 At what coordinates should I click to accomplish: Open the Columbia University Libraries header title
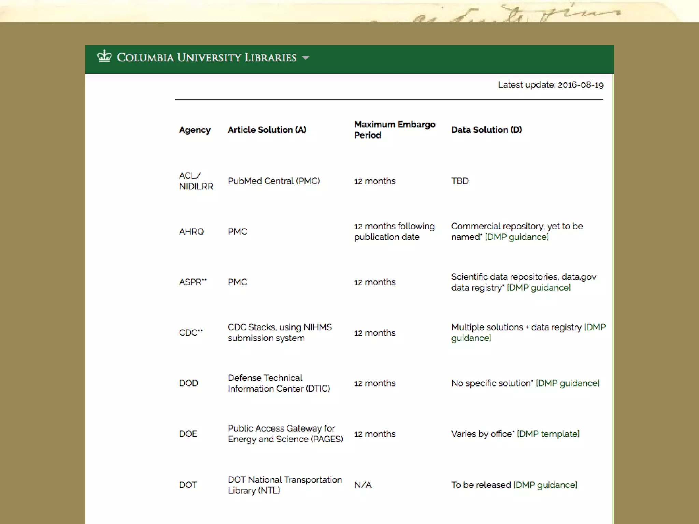coord(206,58)
